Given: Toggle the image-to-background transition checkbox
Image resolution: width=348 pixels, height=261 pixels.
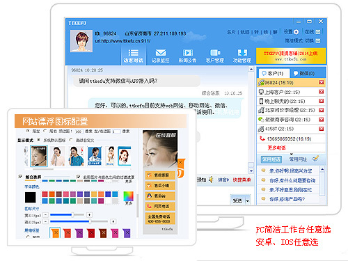Looking at the screenshot, I should point(79,176).
